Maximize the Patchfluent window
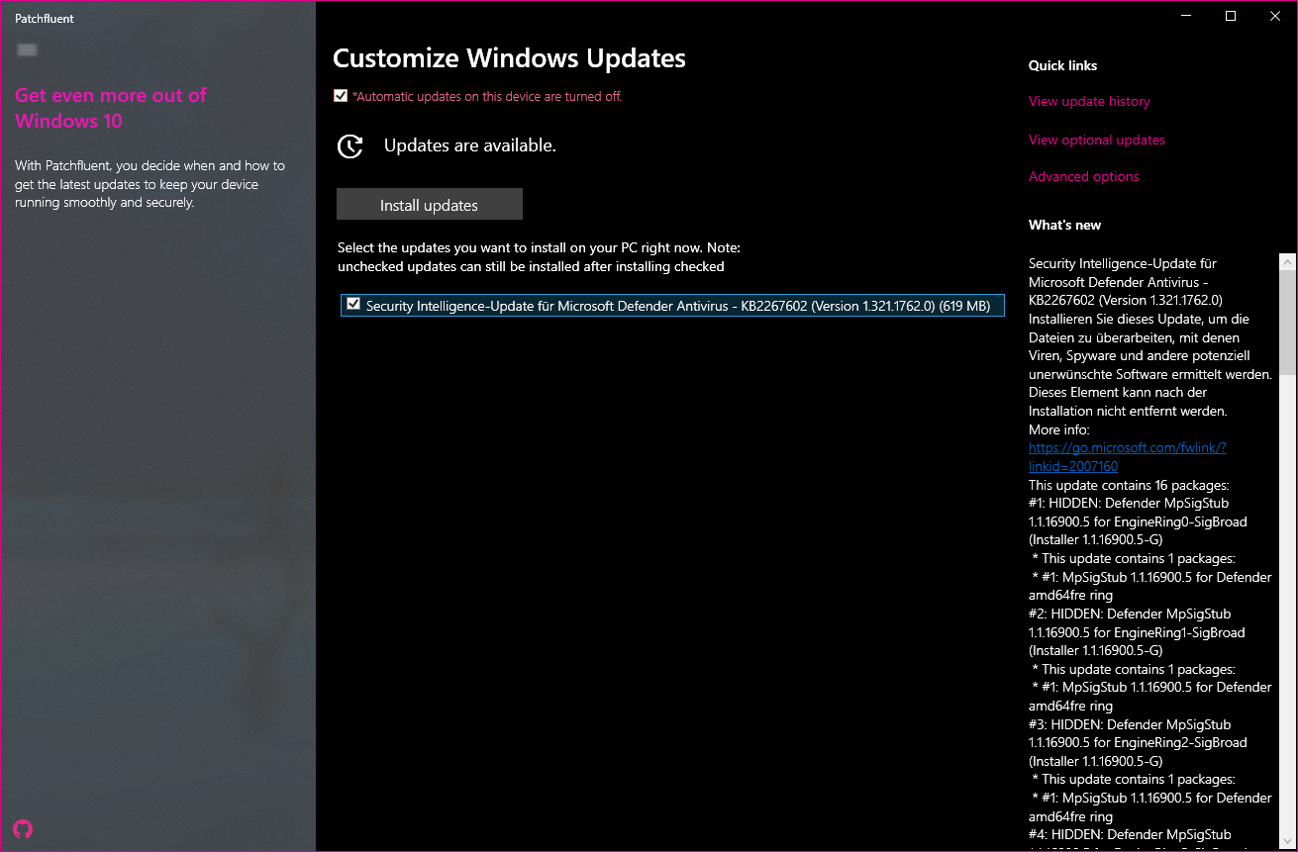 (x=1231, y=16)
